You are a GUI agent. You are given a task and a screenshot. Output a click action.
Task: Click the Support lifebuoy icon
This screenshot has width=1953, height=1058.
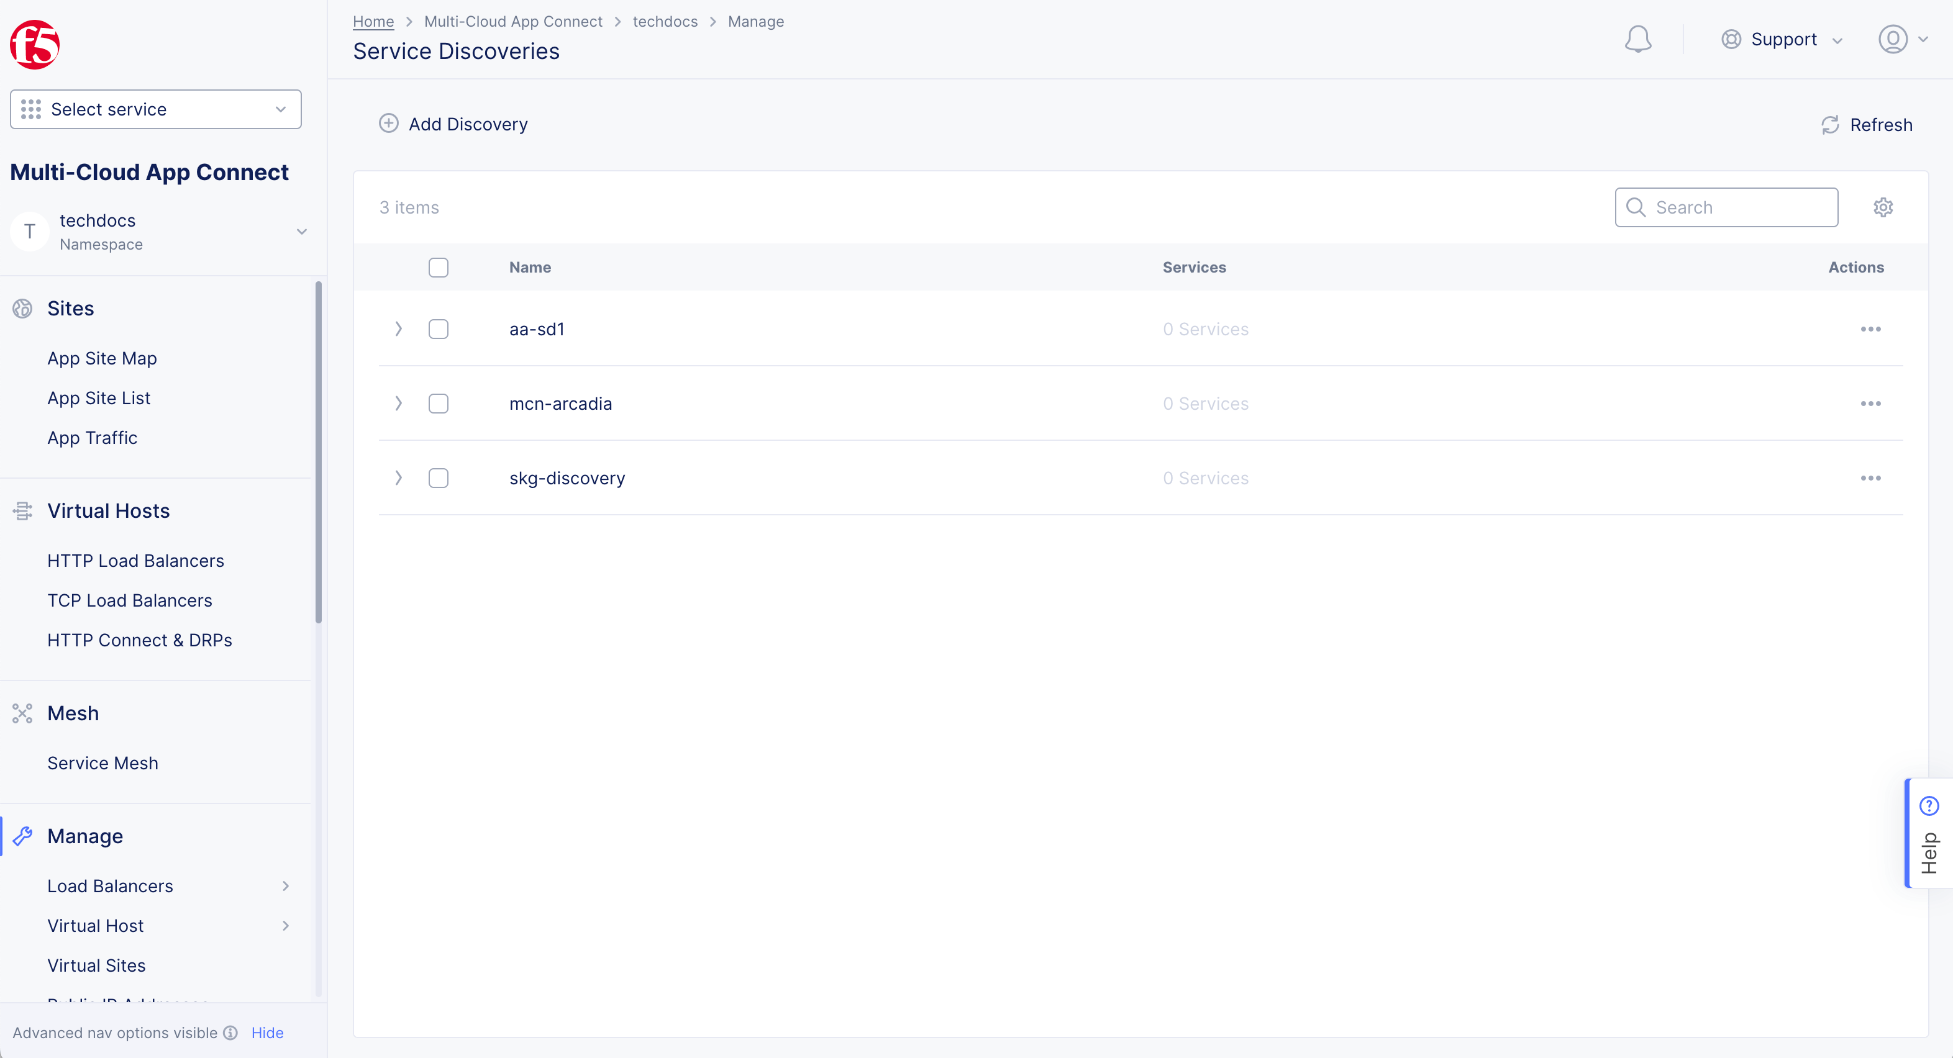pos(1731,39)
